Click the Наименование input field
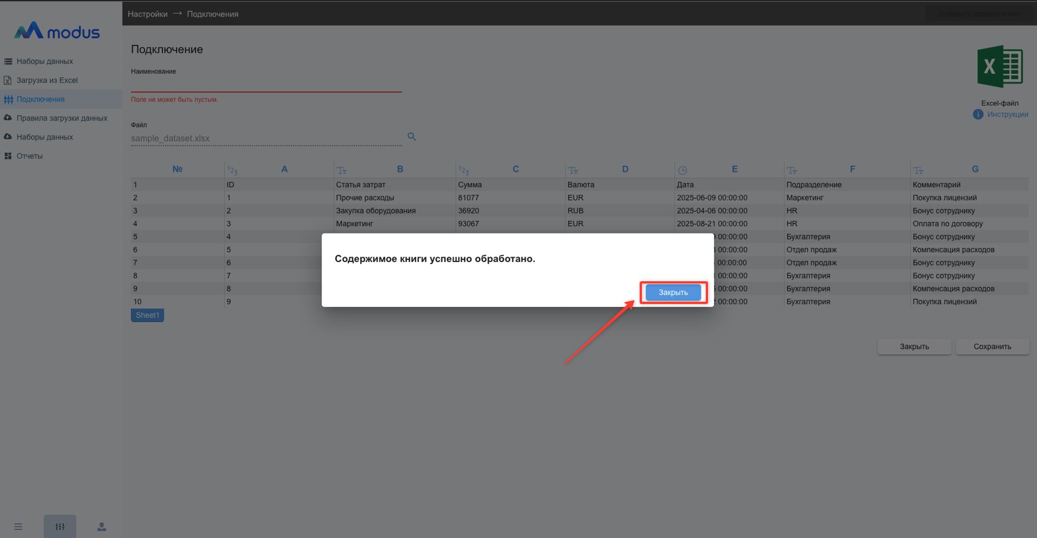Screen dimensions: 1037x538 point(266,85)
